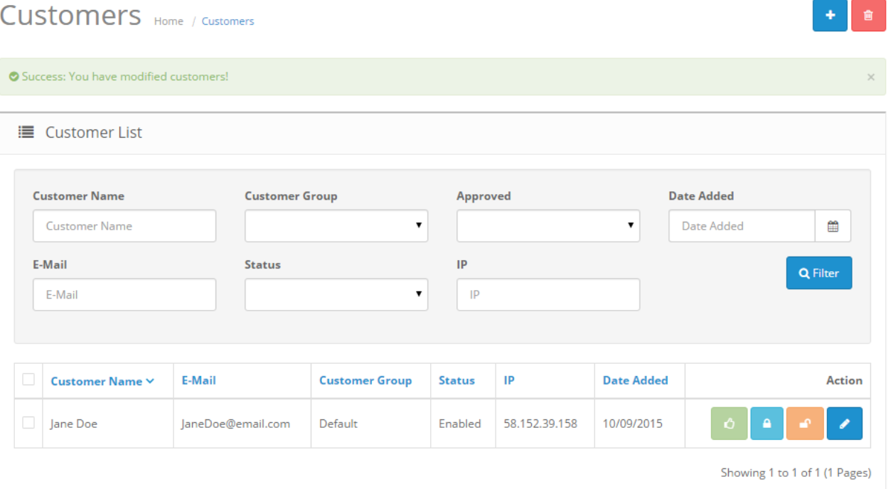Click into the E-Mail filter field

(x=124, y=294)
